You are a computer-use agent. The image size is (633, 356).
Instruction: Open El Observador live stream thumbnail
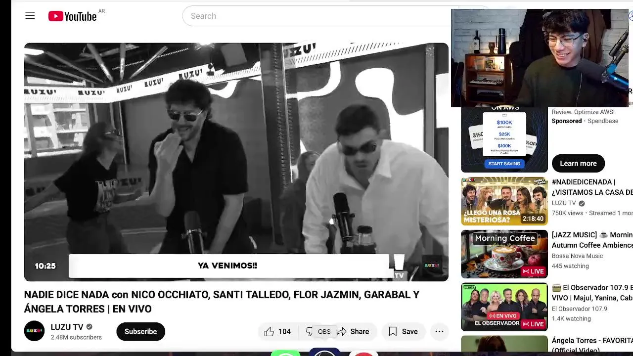504,307
